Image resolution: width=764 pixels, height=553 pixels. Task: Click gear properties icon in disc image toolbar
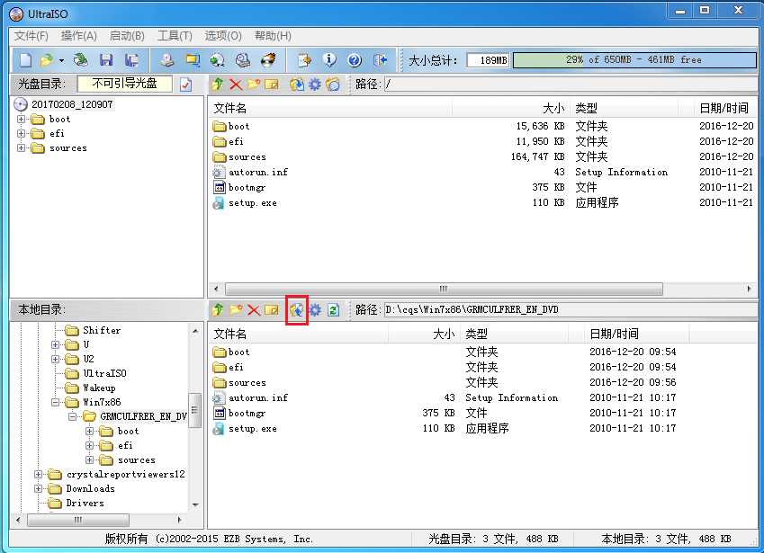coord(315,85)
